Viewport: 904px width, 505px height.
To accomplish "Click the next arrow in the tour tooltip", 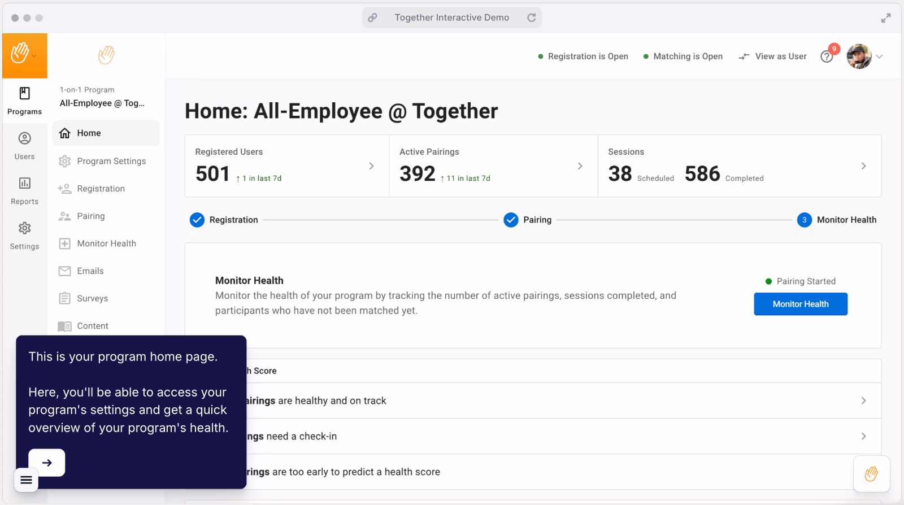I will click(47, 463).
